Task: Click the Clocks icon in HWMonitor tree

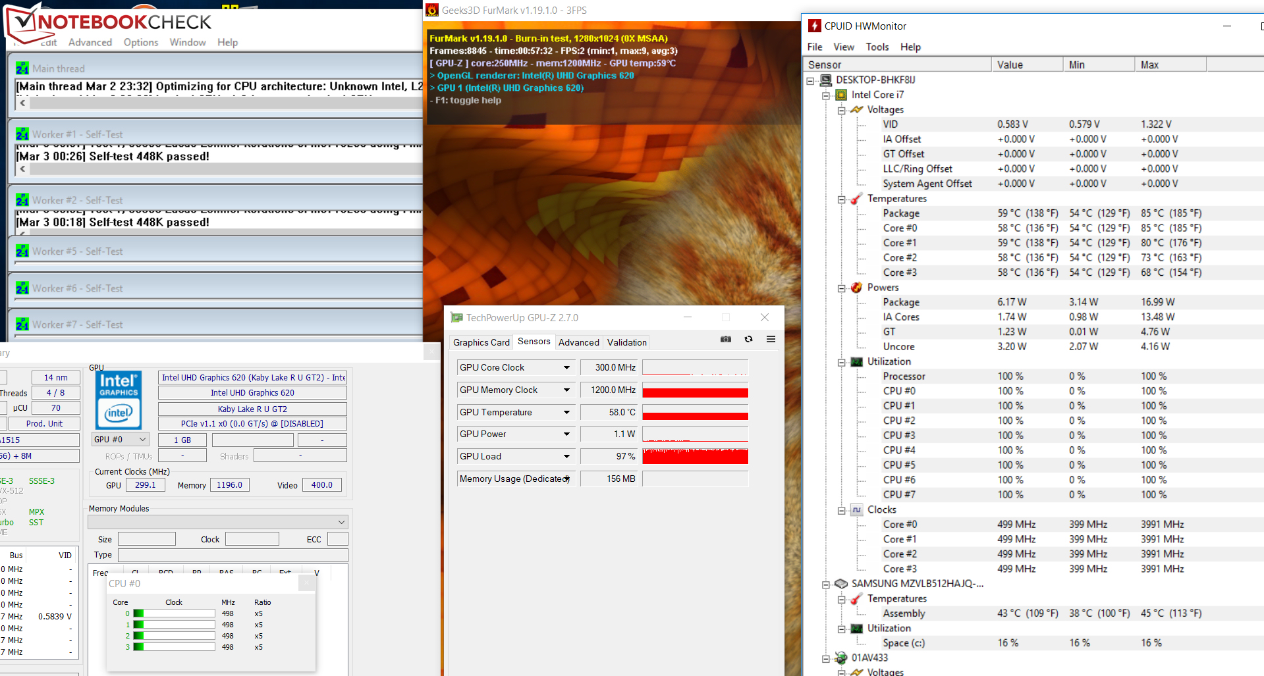Action: coord(856,509)
